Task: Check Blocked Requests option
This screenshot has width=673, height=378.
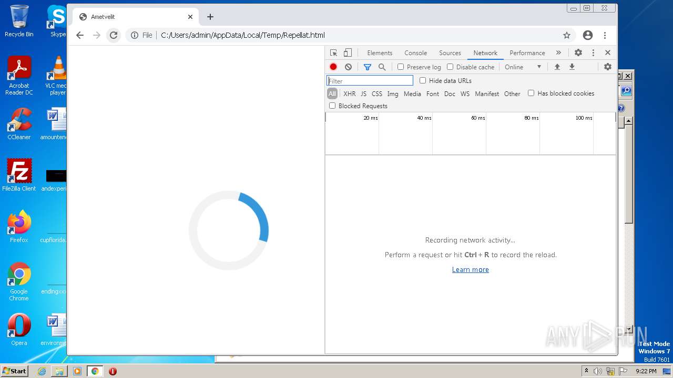Action: (332, 106)
